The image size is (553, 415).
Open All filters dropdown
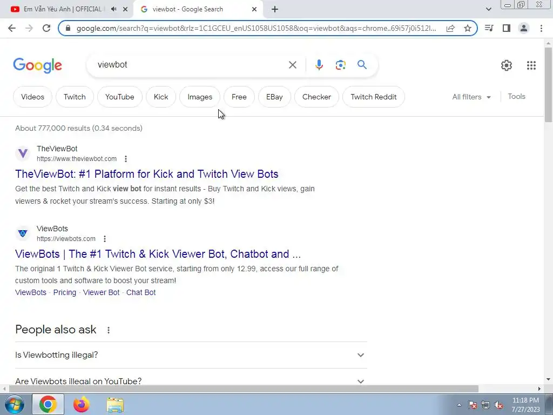click(x=471, y=97)
